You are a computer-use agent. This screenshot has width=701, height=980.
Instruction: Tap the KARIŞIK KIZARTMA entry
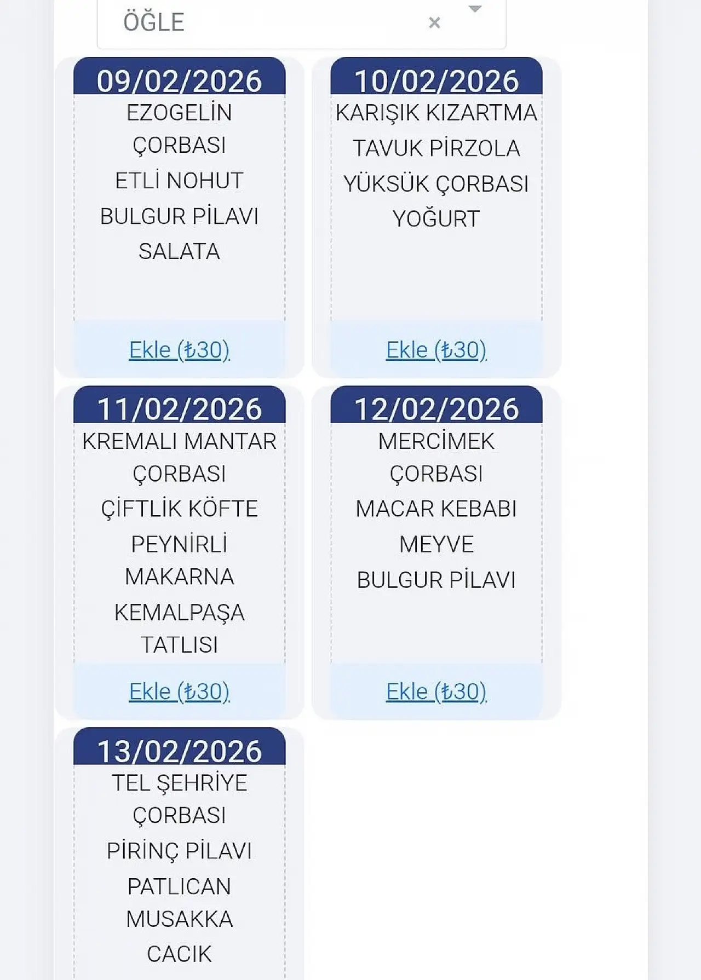(x=436, y=113)
